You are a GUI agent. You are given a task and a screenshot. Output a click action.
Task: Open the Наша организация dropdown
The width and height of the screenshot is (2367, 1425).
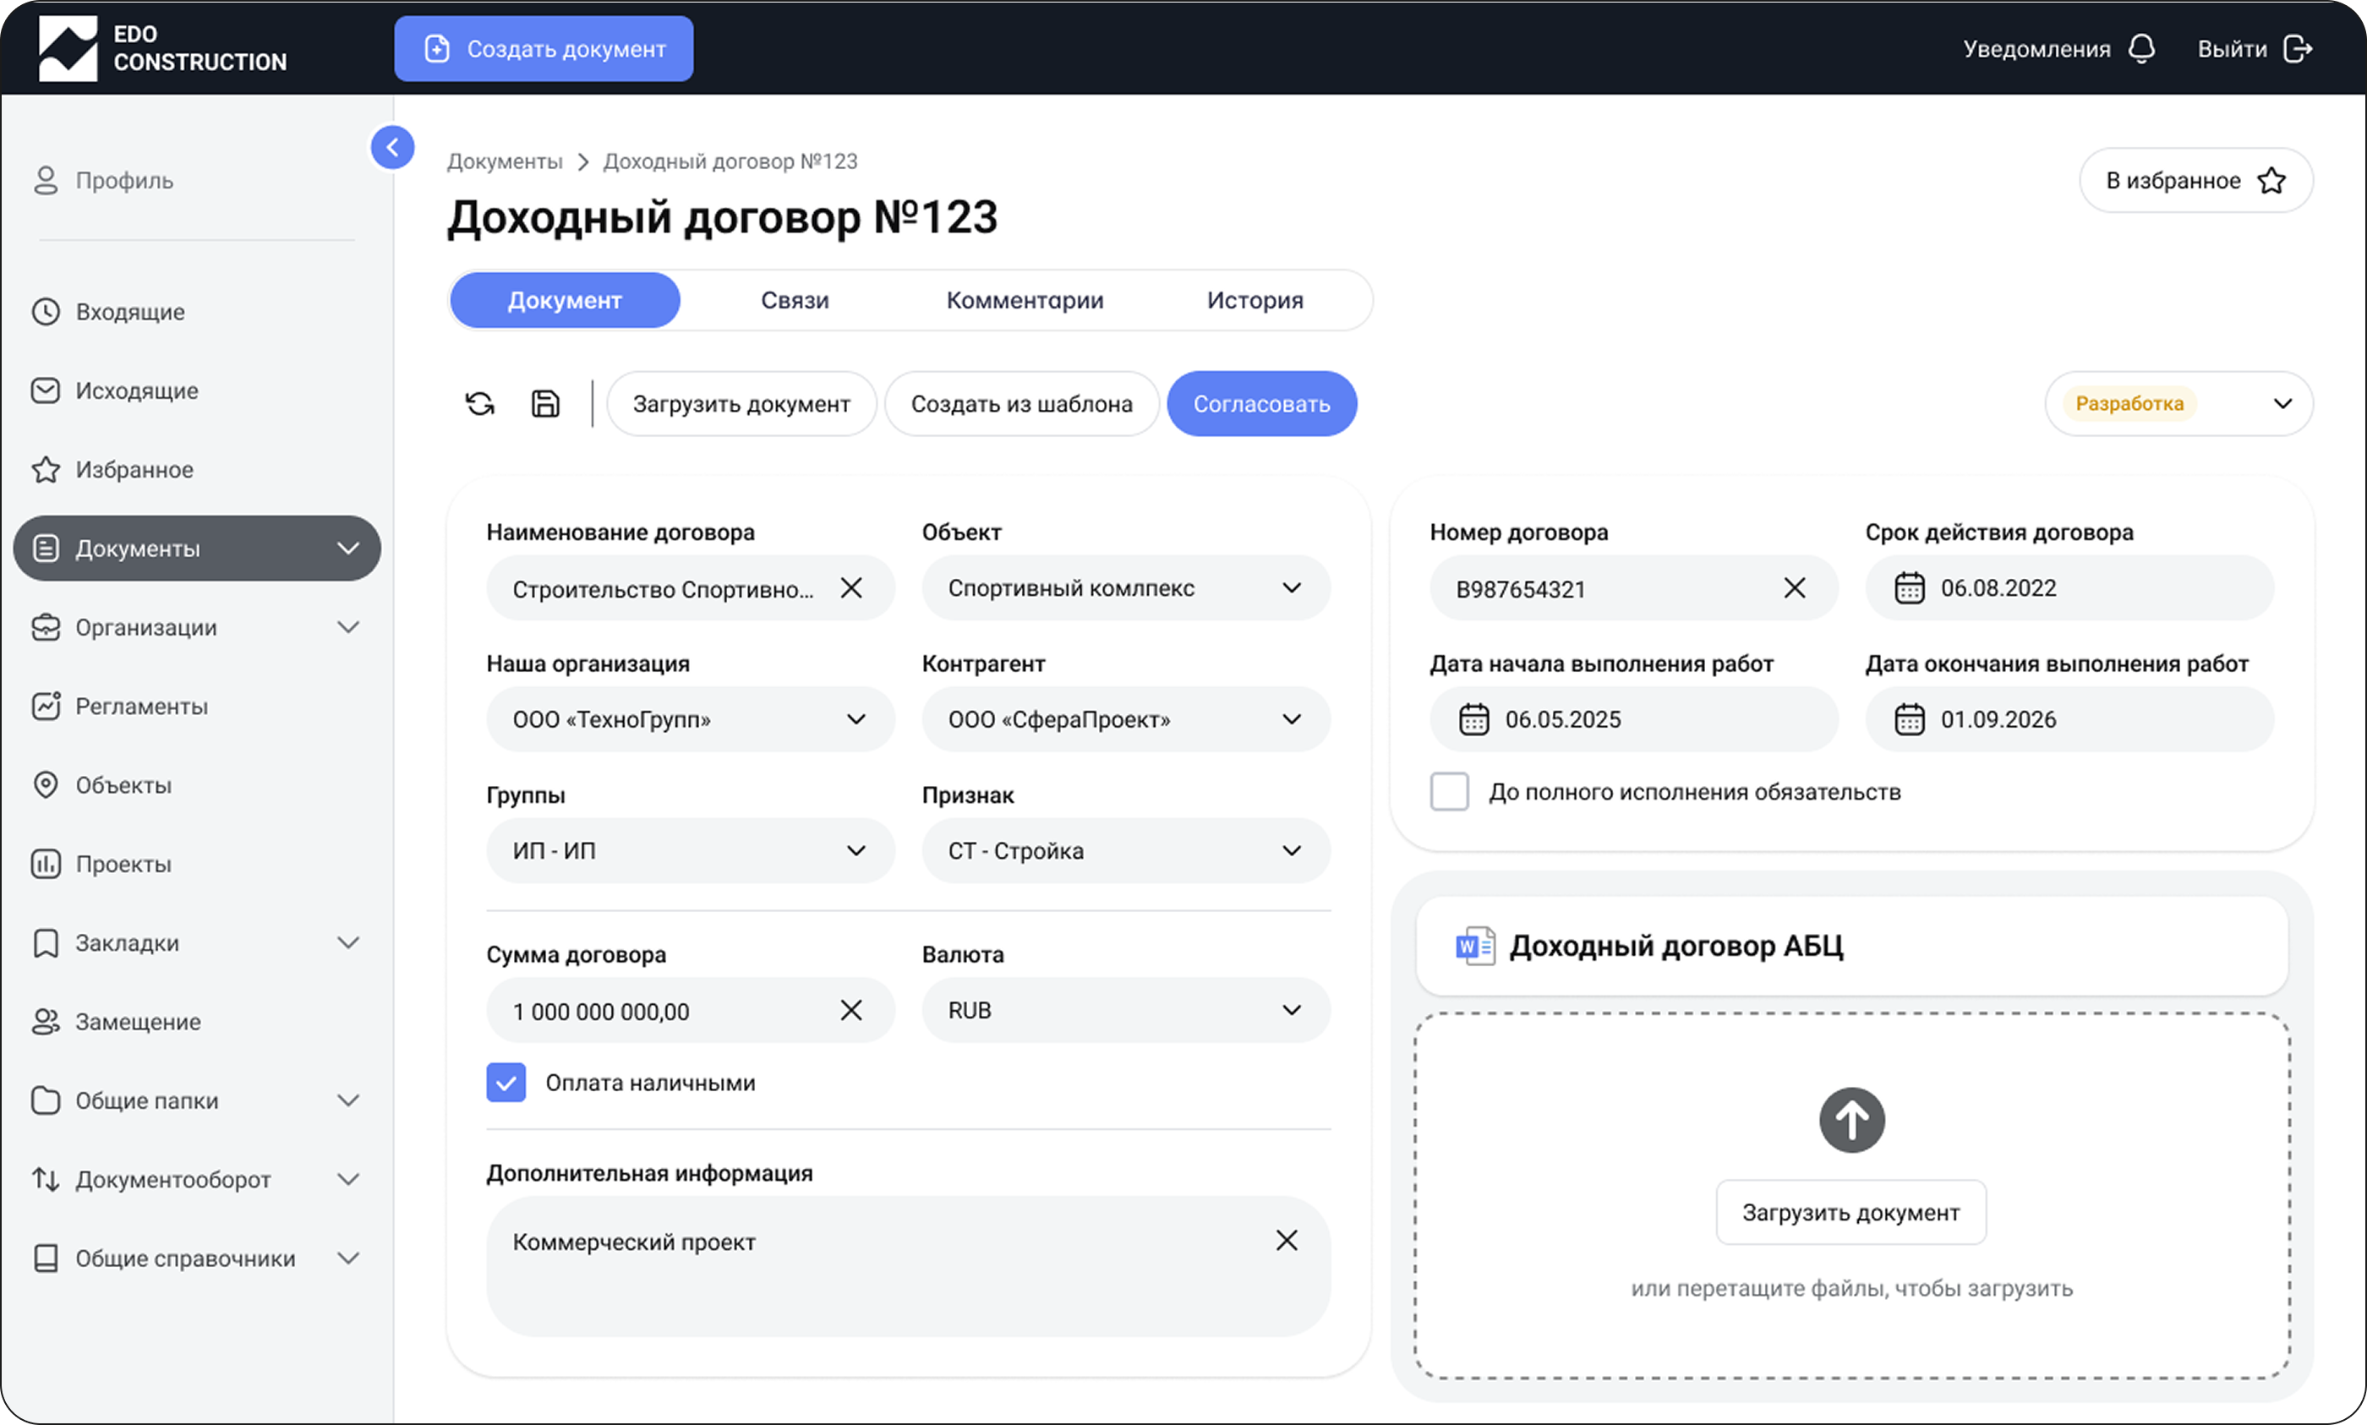(x=691, y=719)
